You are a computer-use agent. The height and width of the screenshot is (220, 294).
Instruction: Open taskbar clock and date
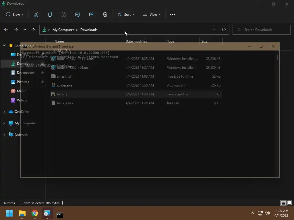(281, 213)
